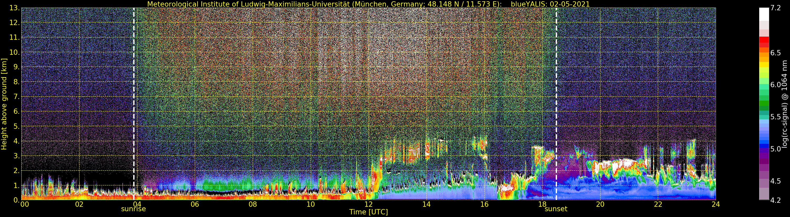Click the sunrise label below the time axis
This screenshot has height=217, width=790.
tap(133, 209)
